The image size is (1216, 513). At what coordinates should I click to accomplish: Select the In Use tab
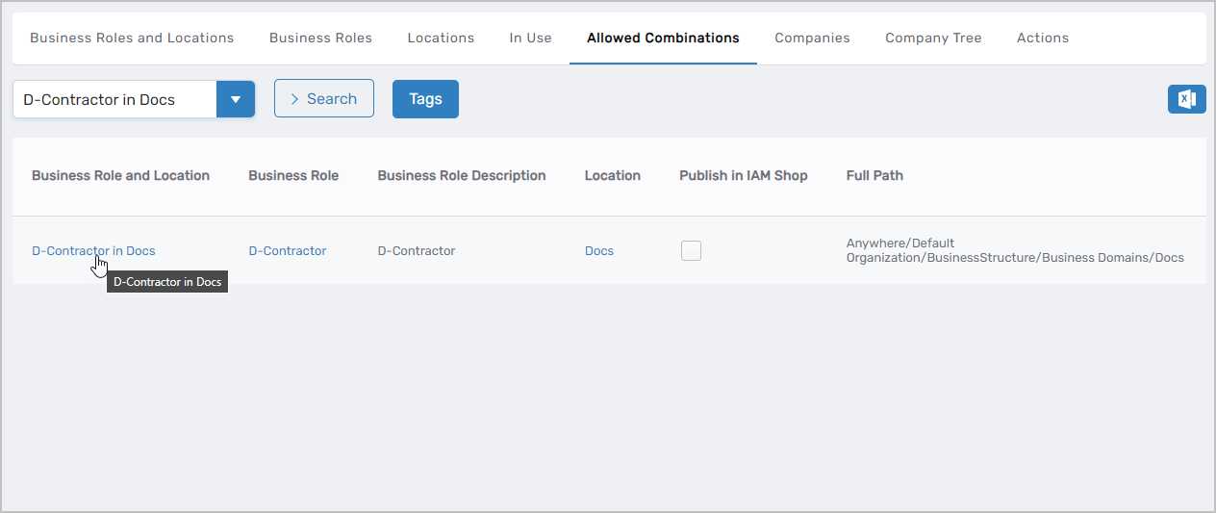pos(530,38)
